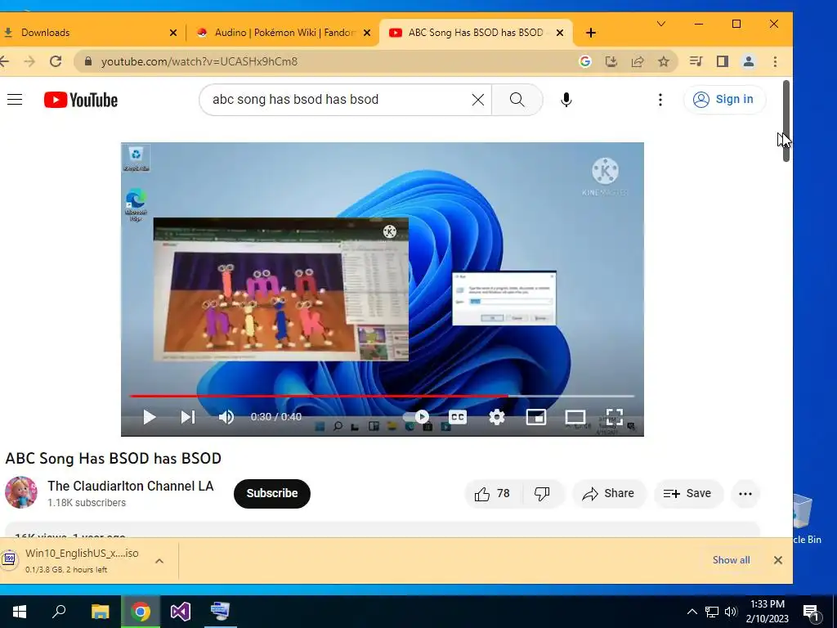The height and width of the screenshot is (628, 837).
Task: Go forward in browser history
Action: click(29, 61)
